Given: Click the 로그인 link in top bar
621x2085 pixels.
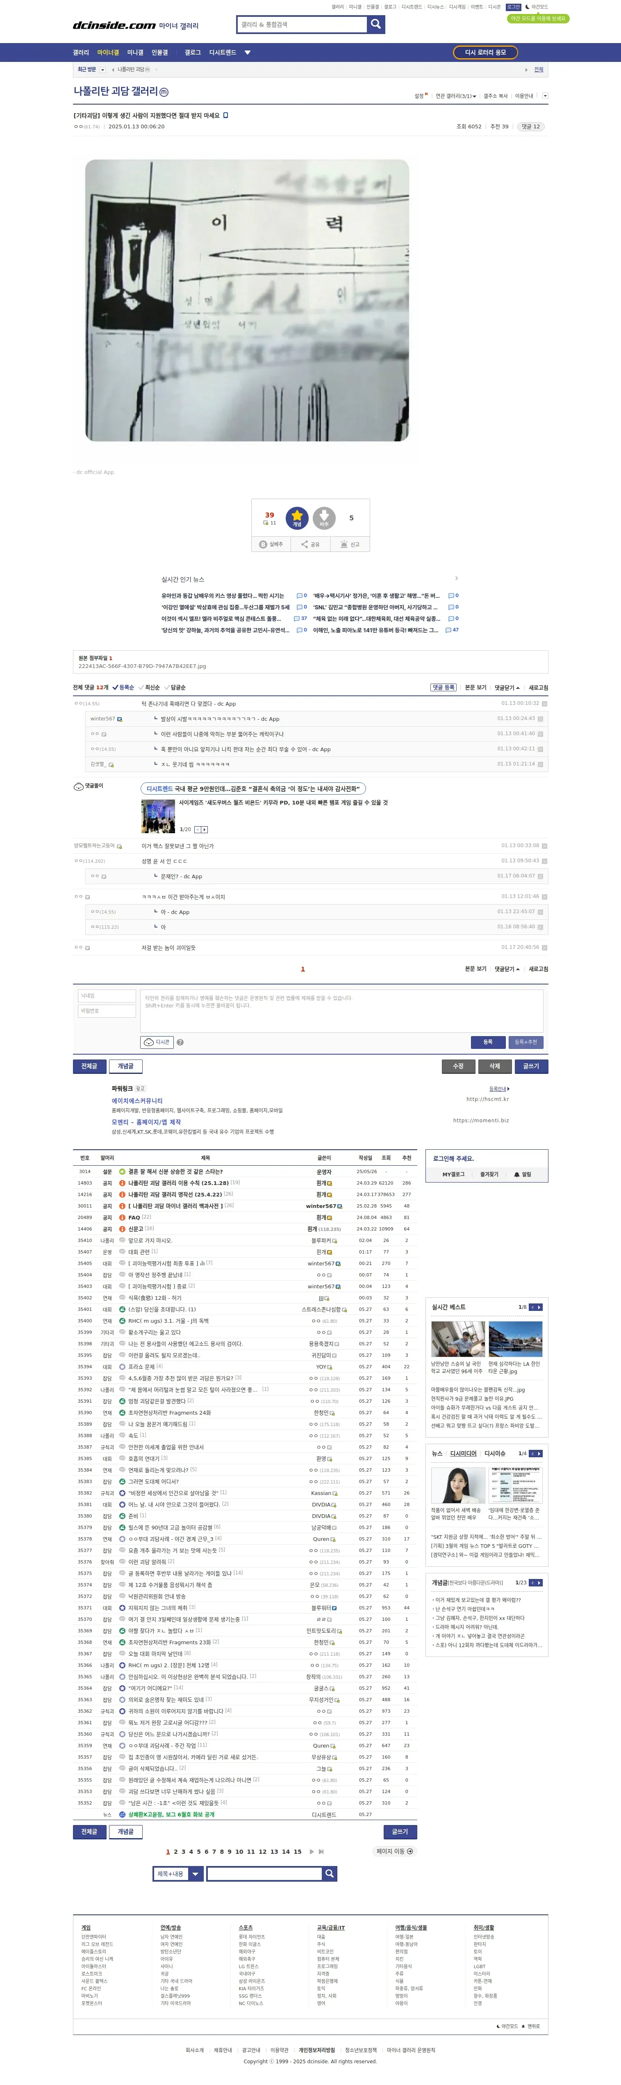Looking at the screenshot, I should 513,7.
